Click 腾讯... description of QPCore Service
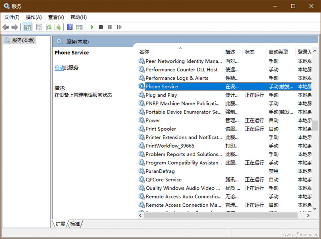The height and width of the screenshot is (239, 321). (x=232, y=180)
